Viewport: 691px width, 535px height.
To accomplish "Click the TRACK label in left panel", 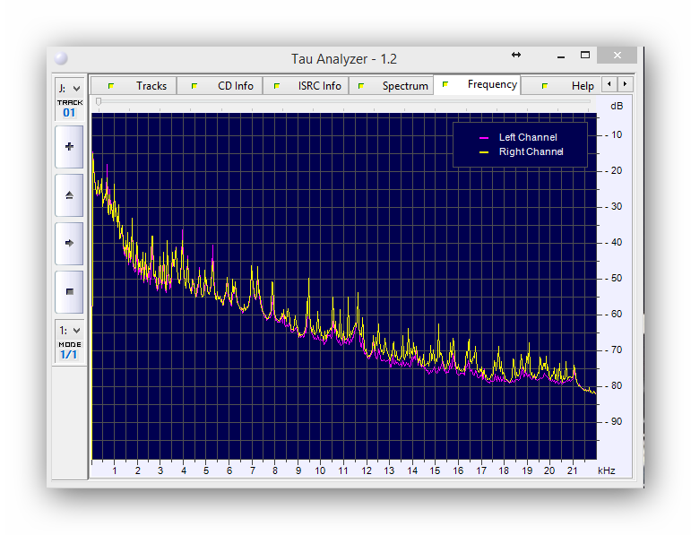I will [x=70, y=102].
